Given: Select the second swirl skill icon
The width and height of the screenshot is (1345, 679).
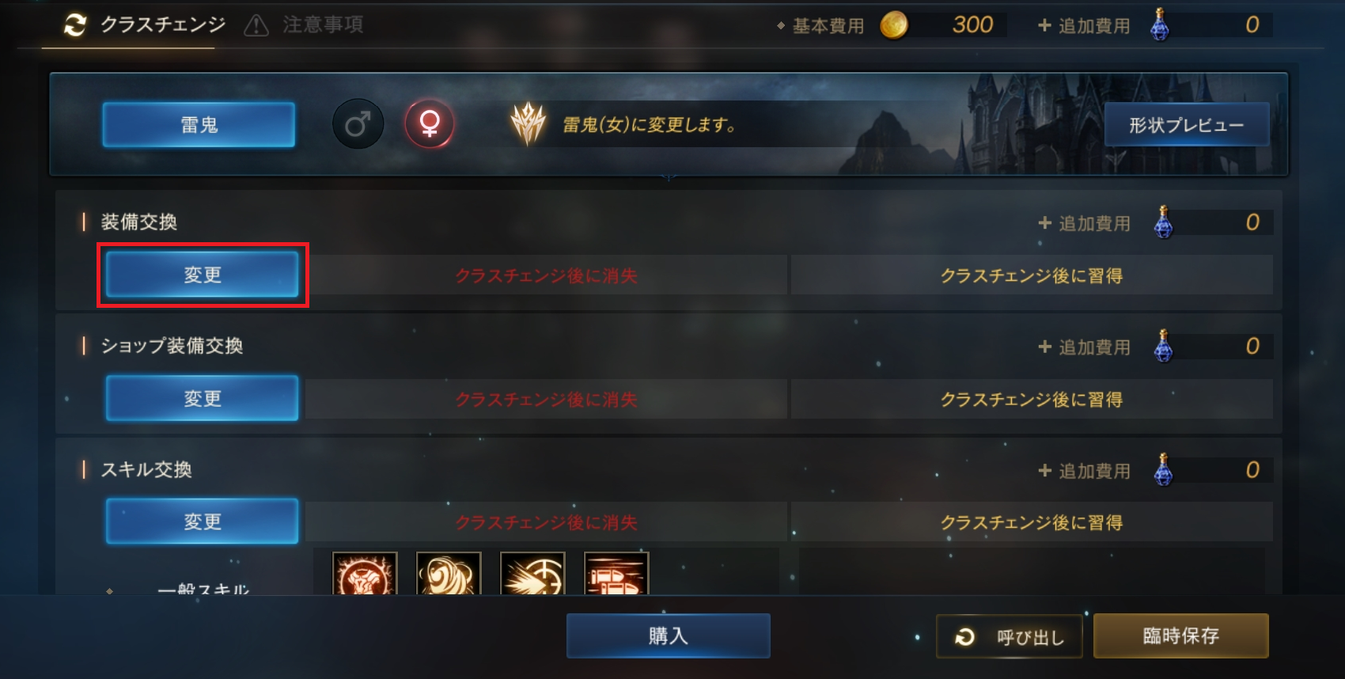Looking at the screenshot, I should [x=449, y=574].
